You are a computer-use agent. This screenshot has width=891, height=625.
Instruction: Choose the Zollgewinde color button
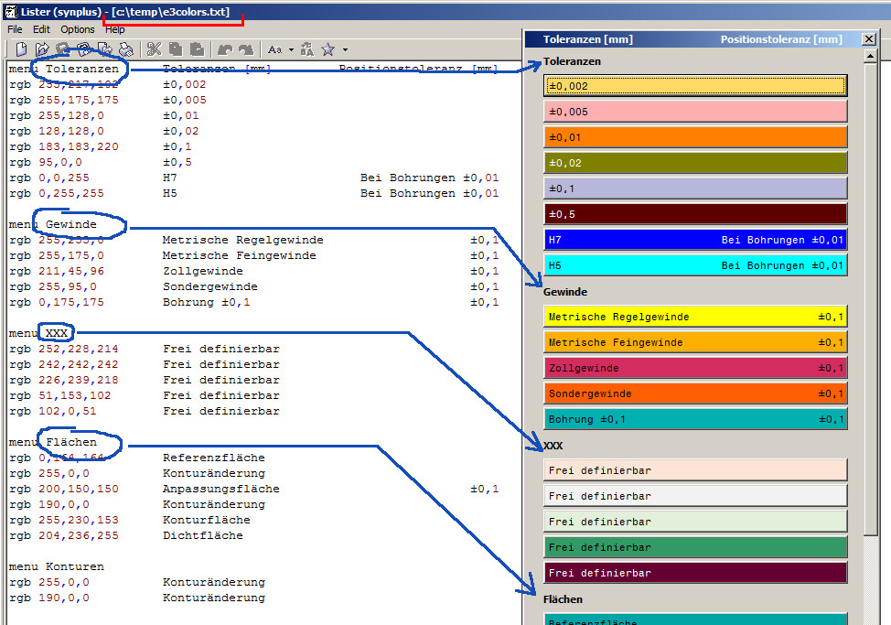pos(695,368)
